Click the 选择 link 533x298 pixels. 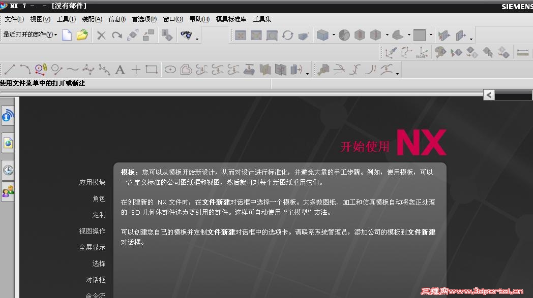pos(99,263)
